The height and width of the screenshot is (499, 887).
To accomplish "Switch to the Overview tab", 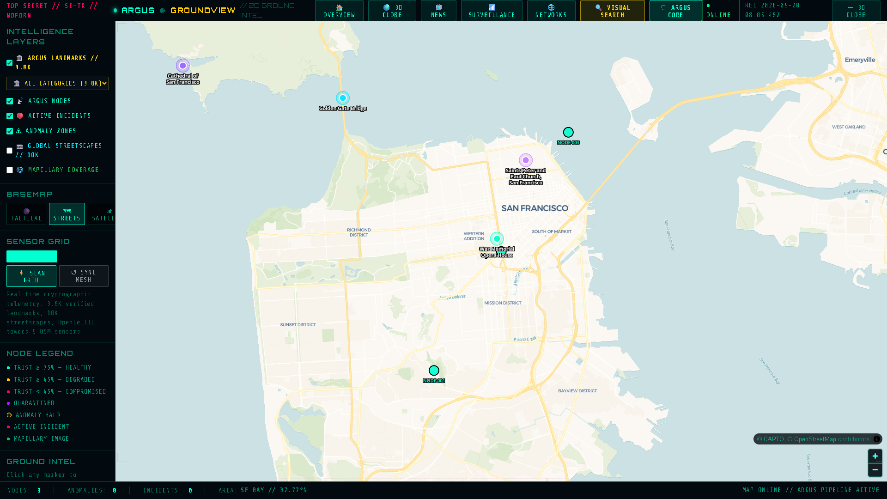I will 339,11.
